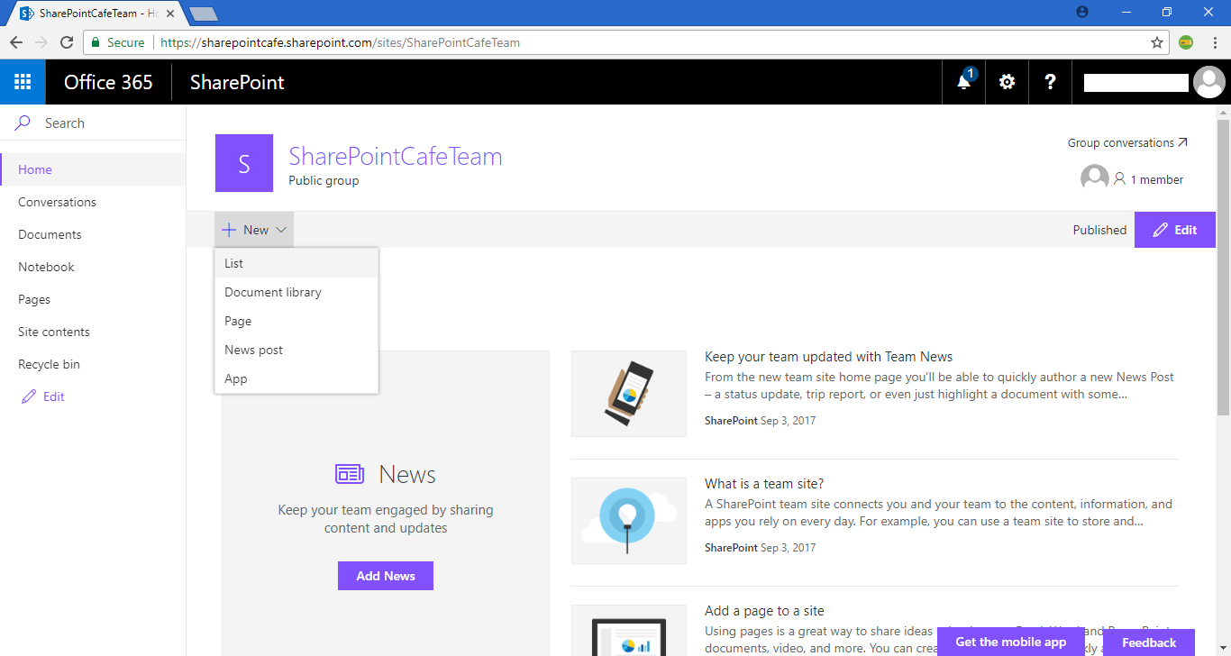The height and width of the screenshot is (656, 1231).
Task: Click SharePoint in the header bar
Action: 237,82
